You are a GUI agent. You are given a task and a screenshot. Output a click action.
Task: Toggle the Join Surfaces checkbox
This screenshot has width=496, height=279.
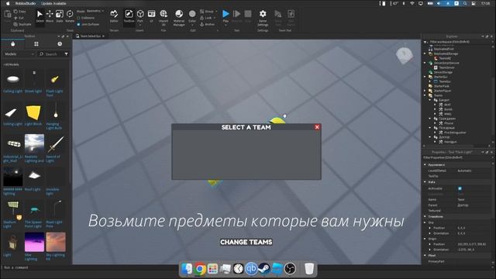[78, 24]
